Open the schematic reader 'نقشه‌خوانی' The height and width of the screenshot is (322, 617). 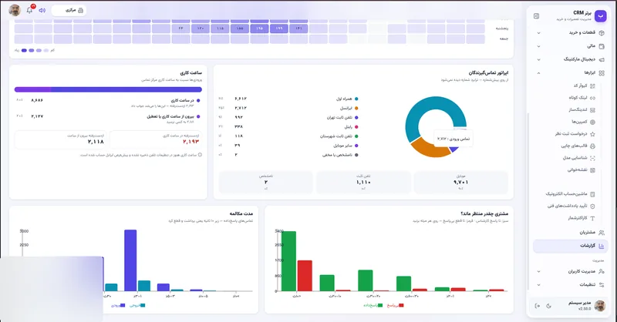tap(582, 170)
